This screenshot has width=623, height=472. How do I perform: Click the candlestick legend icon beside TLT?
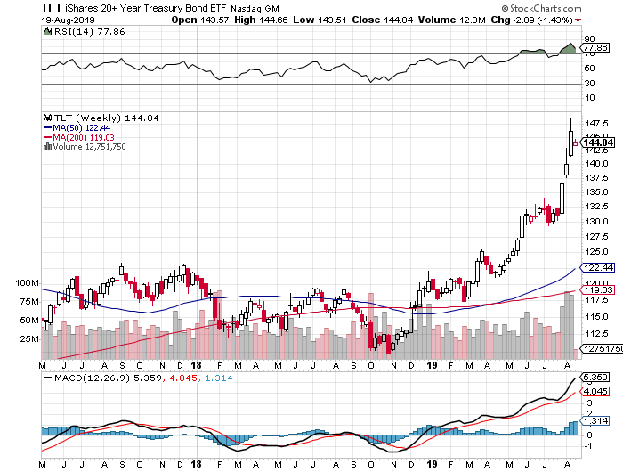(48, 118)
